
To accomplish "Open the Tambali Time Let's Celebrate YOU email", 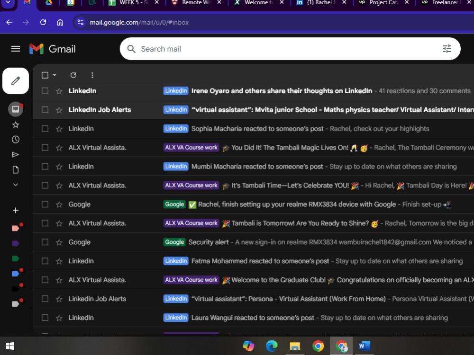I will click(253, 186).
